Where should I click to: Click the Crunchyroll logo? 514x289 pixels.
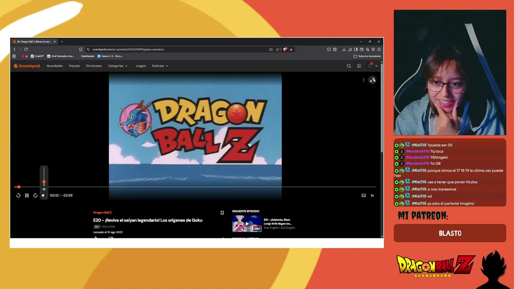(27, 66)
